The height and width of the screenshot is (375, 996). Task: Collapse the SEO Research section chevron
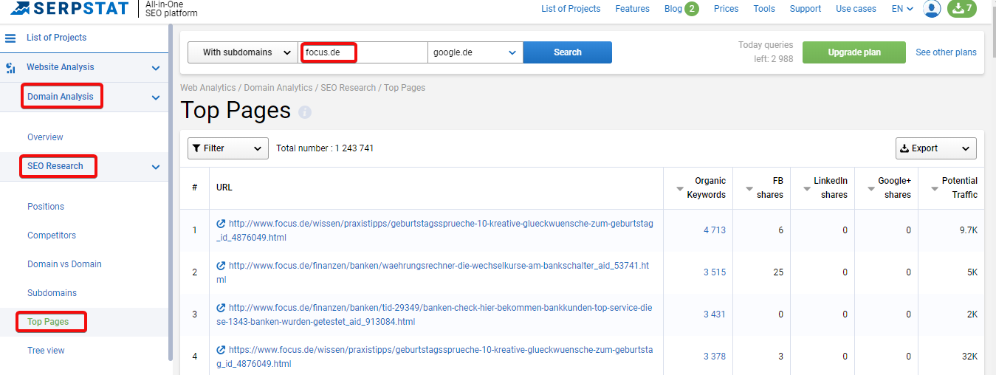pyautogui.click(x=156, y=167)
